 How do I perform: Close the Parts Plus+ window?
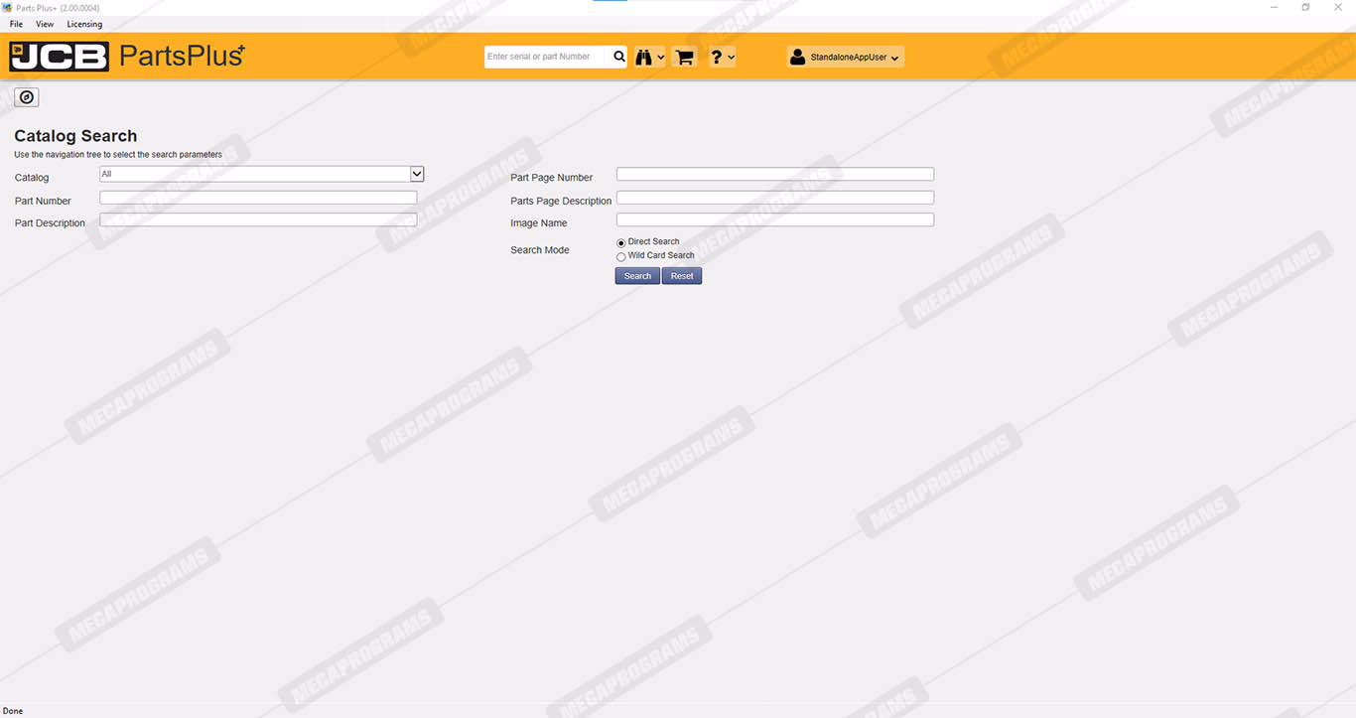tap(1337, 7)
